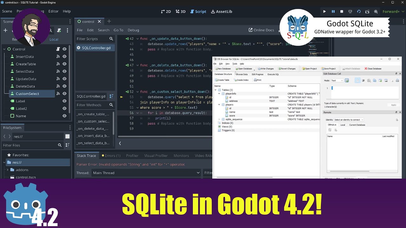
Task: Expand sqlite_sequence table in DB Browser
Action: (x=219, y=119)
